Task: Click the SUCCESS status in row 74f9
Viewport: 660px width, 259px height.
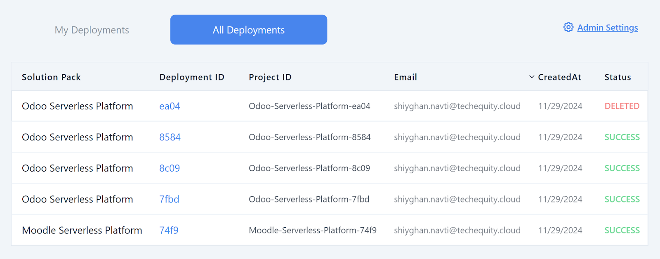Action: (x=622, y=230)
